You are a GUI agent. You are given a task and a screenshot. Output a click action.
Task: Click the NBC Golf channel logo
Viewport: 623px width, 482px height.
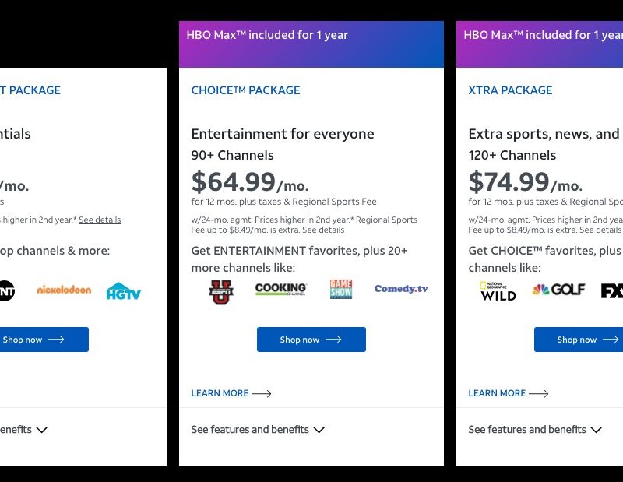tap(558, 290)
